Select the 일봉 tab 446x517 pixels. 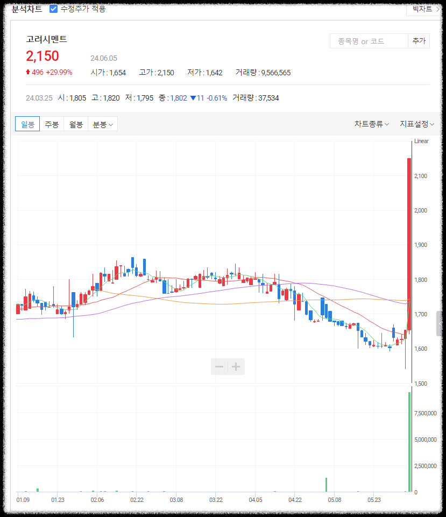pos(27,124)
